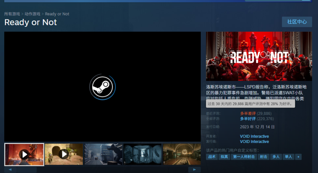
Task: Select the second trailer thumbnail with soldiers
Action: pyautogui.click(x=64, y=154)
